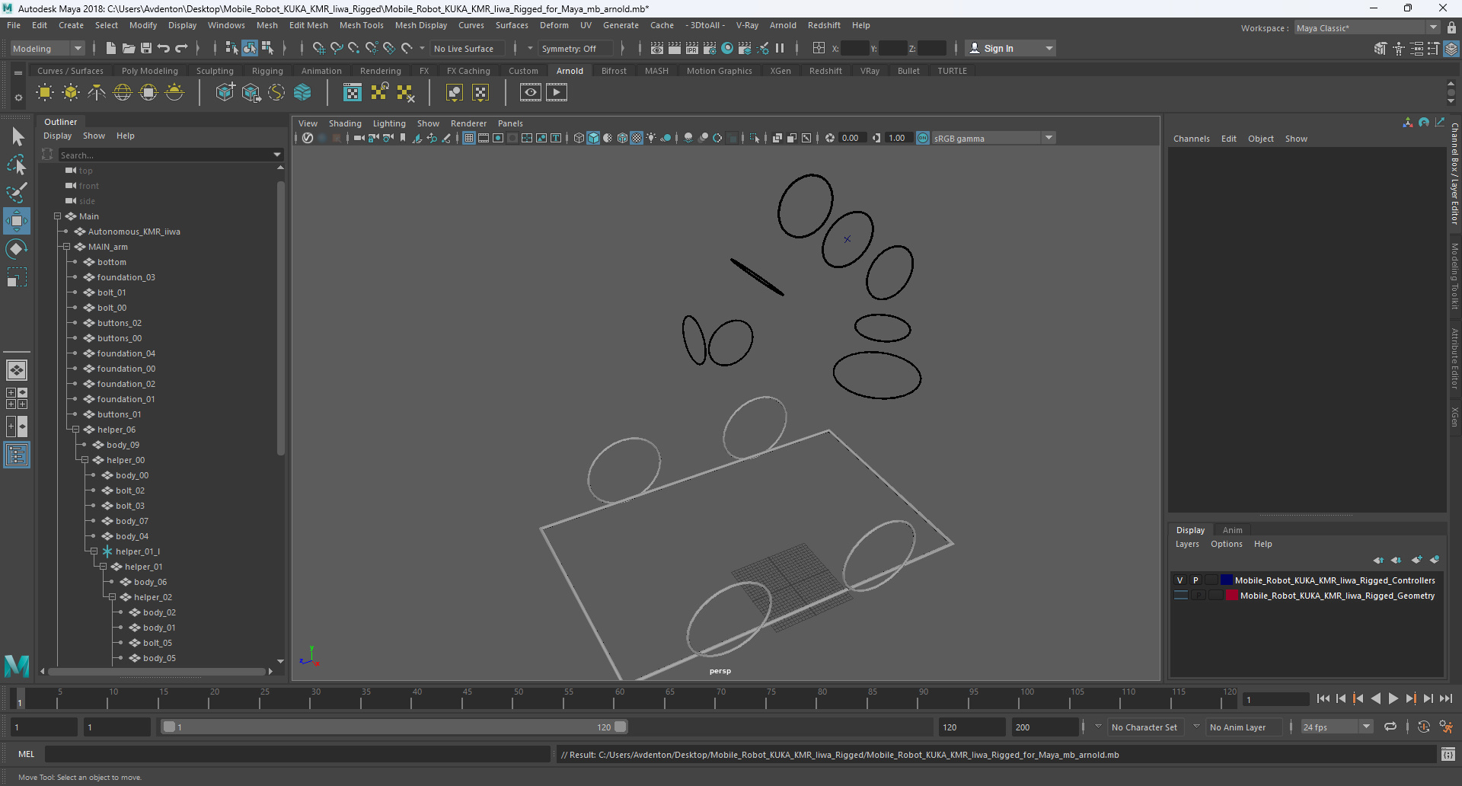Click the Snap to grids icon
The width and height of the screenshot is (1462, 786).
click(318, 48)
